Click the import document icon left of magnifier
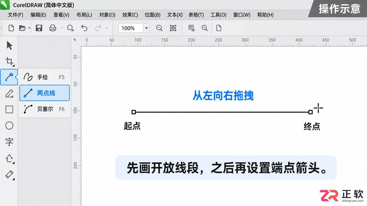Viewport: 367px width, 206px height. pyautogui.click(x=191, y=28)
